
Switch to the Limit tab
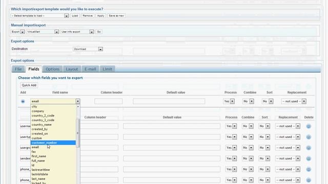click(107, 69)
